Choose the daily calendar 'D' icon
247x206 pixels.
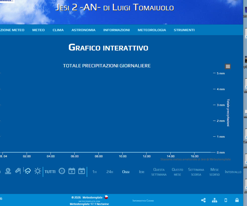[72, 171]
